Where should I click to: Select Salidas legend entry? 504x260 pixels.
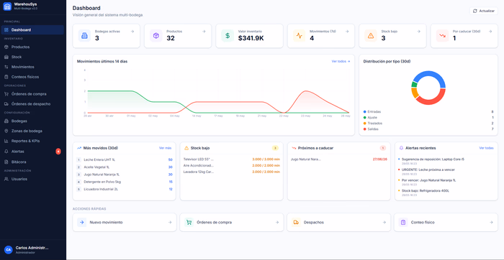(x=428, y=129)
